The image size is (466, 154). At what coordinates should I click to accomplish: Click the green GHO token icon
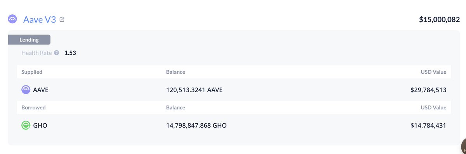pos(26,125)
